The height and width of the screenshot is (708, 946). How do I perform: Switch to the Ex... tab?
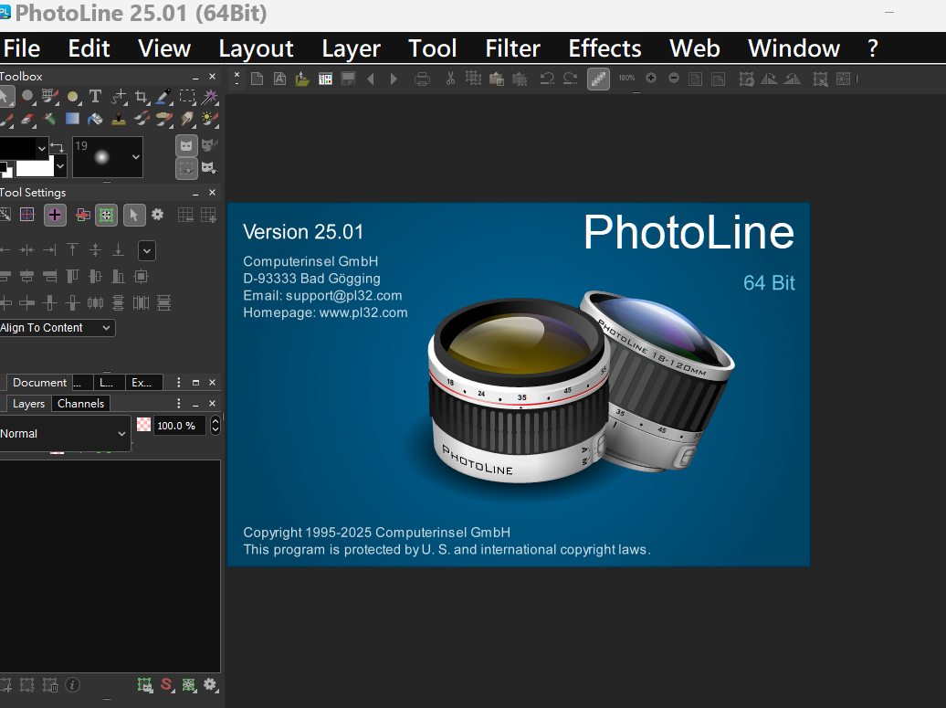[x=143, y=382]
